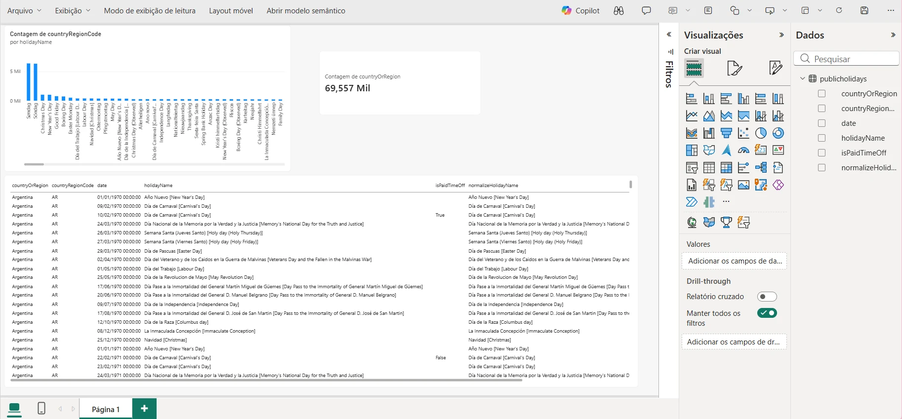
Task: Save the report with the floppy disk icon
Action: [x=864, y=10]
